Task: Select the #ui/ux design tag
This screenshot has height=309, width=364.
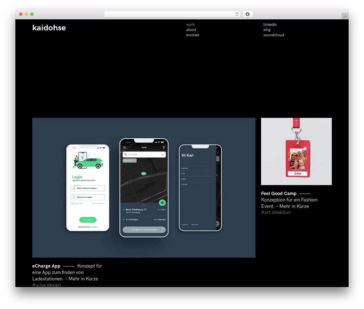Action: 46,285
